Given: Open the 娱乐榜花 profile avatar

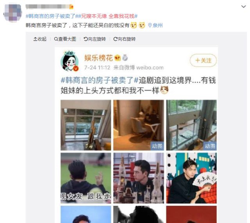Looking at the screenshot, I should tap(70, 61).
